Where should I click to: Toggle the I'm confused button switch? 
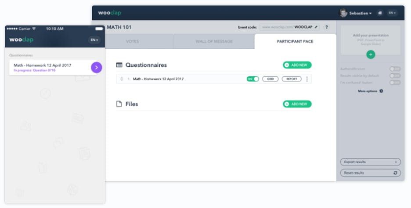tap(395, 82)
